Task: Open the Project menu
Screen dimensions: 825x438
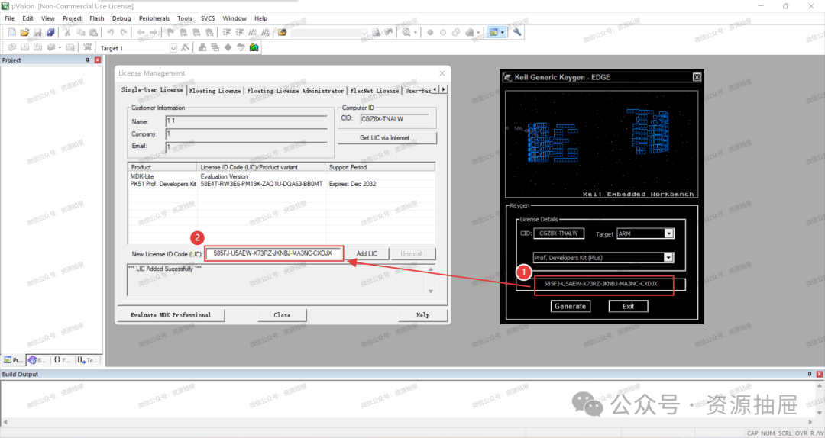Action: 72,18
